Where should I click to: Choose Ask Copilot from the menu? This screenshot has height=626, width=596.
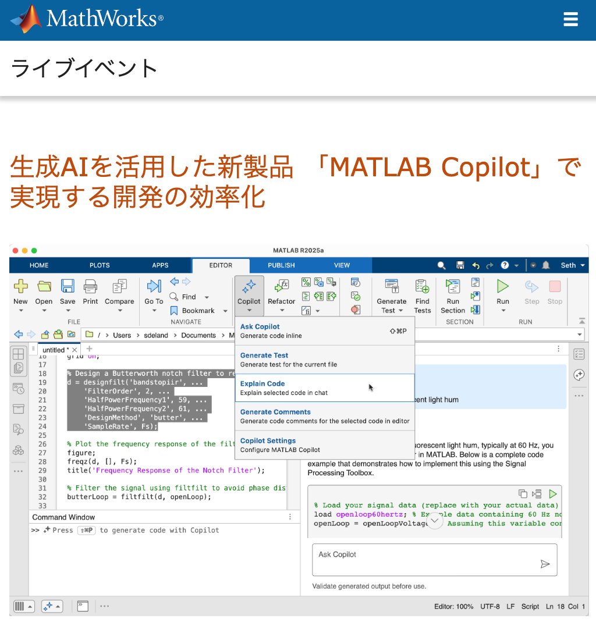tap(325, 331)
